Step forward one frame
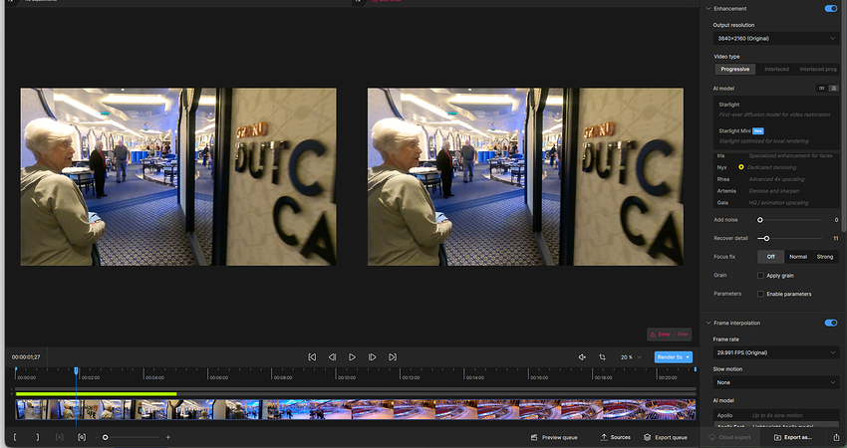The width and height of the screenshot is (847, 448). [373, 356]
